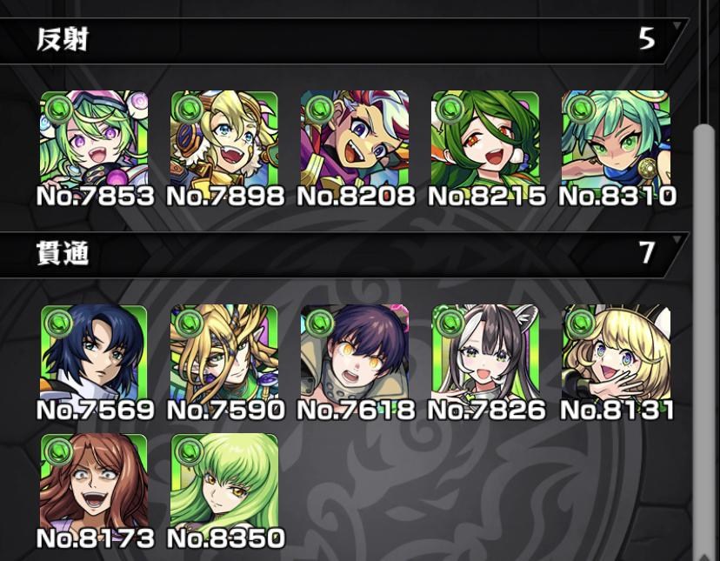Collapse the 反射 section arrow
Image resolution: width=720 pixels, height=561 pixels.
tap(677, 25)
